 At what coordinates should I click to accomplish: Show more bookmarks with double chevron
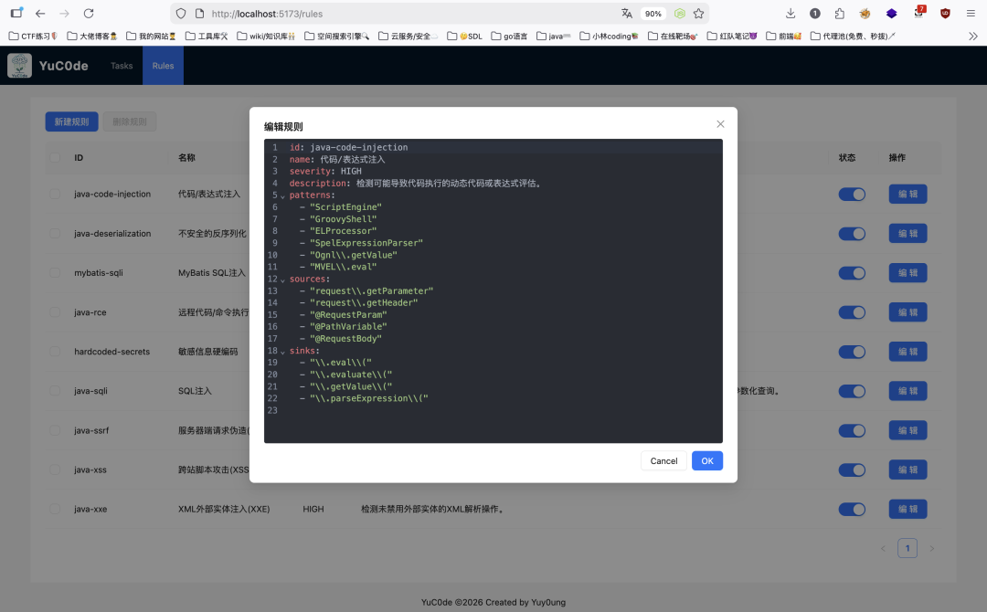973,37
